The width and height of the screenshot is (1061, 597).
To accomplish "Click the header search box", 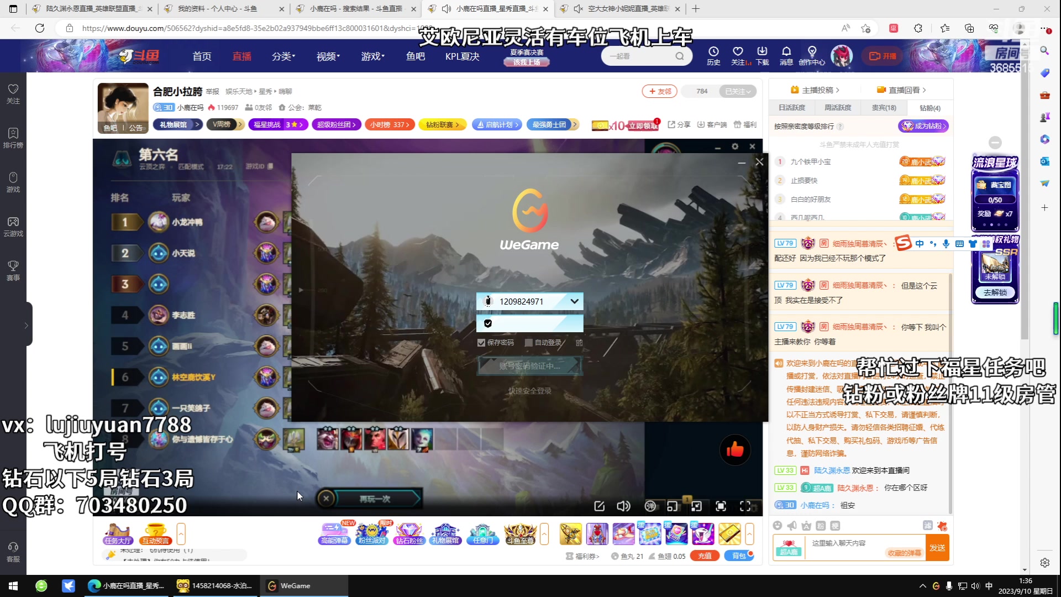I will [647, 56].
